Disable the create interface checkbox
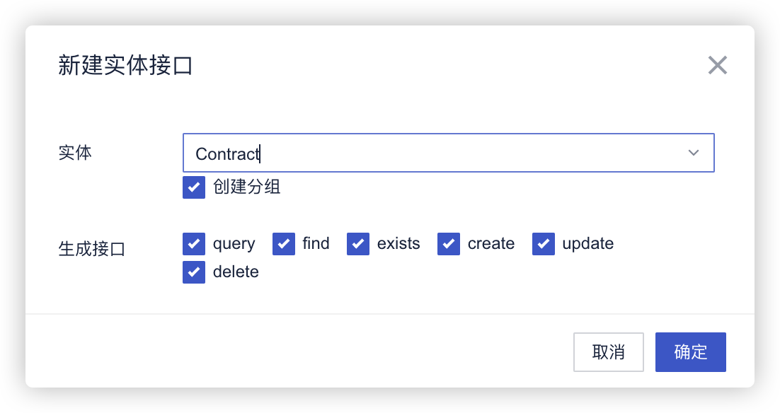 coord(449,244)
